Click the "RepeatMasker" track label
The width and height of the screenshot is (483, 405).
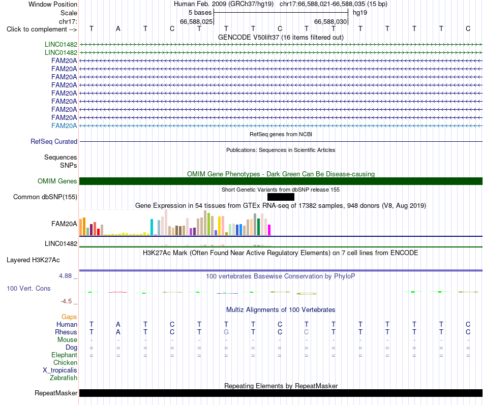56,393
